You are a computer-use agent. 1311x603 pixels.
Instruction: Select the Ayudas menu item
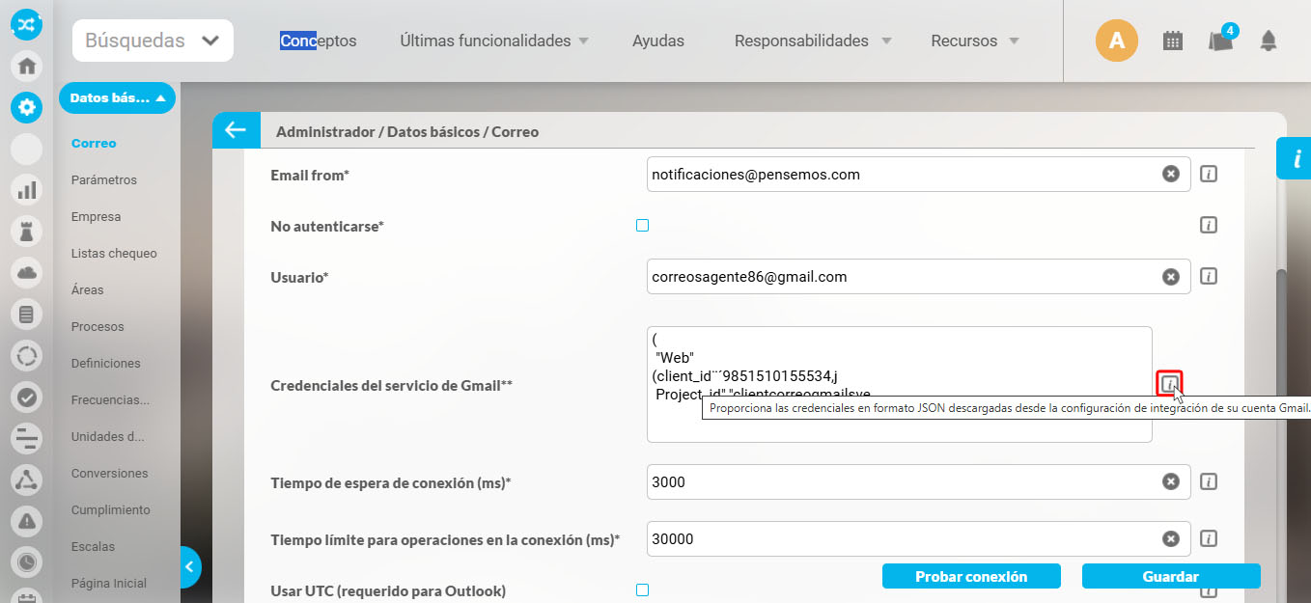[657, 41]
